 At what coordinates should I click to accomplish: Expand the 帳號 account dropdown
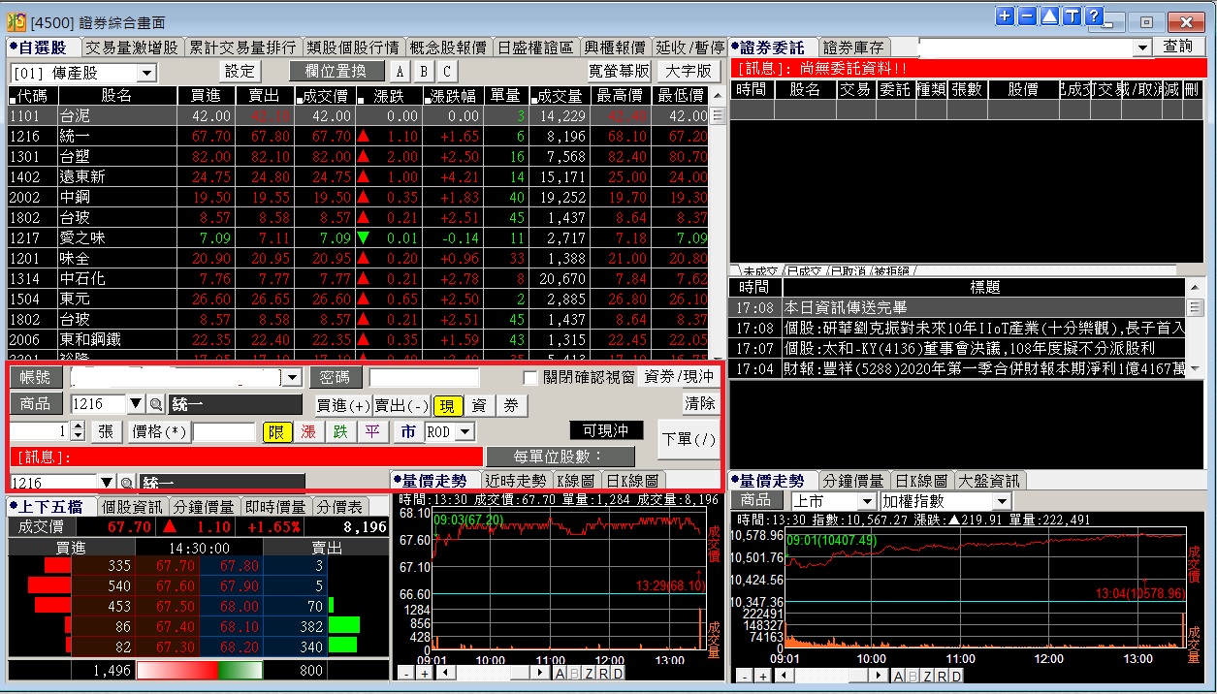291,377
